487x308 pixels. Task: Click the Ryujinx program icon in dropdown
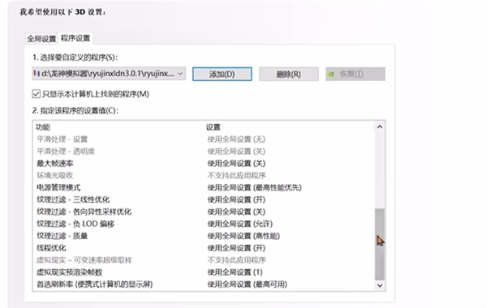37,74
